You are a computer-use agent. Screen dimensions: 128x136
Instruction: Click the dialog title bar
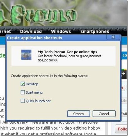(x=56, y=38)
